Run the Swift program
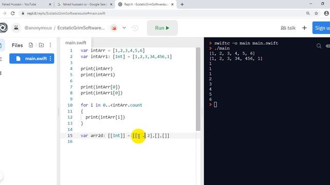This screenshot has height=185, width=330. coord(162,28)
